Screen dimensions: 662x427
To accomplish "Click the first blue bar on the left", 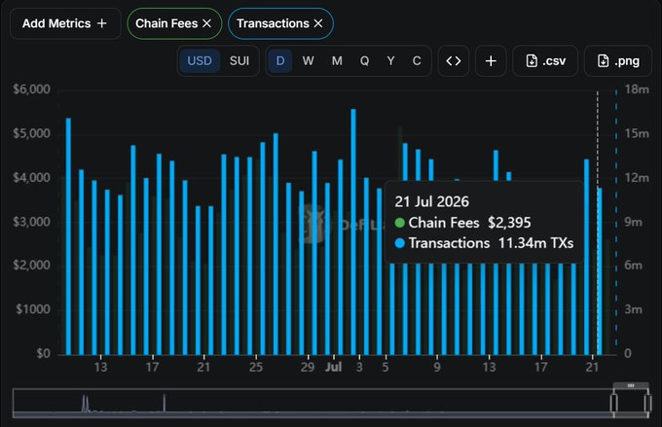I will [68, 236].
